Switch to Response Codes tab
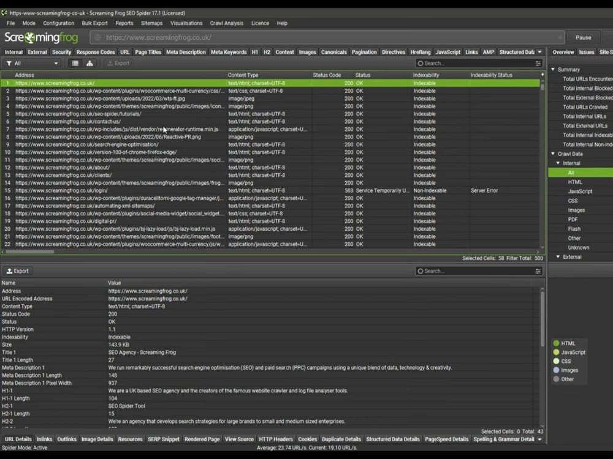This screenshot has width=613, height=459. [96, 52]
